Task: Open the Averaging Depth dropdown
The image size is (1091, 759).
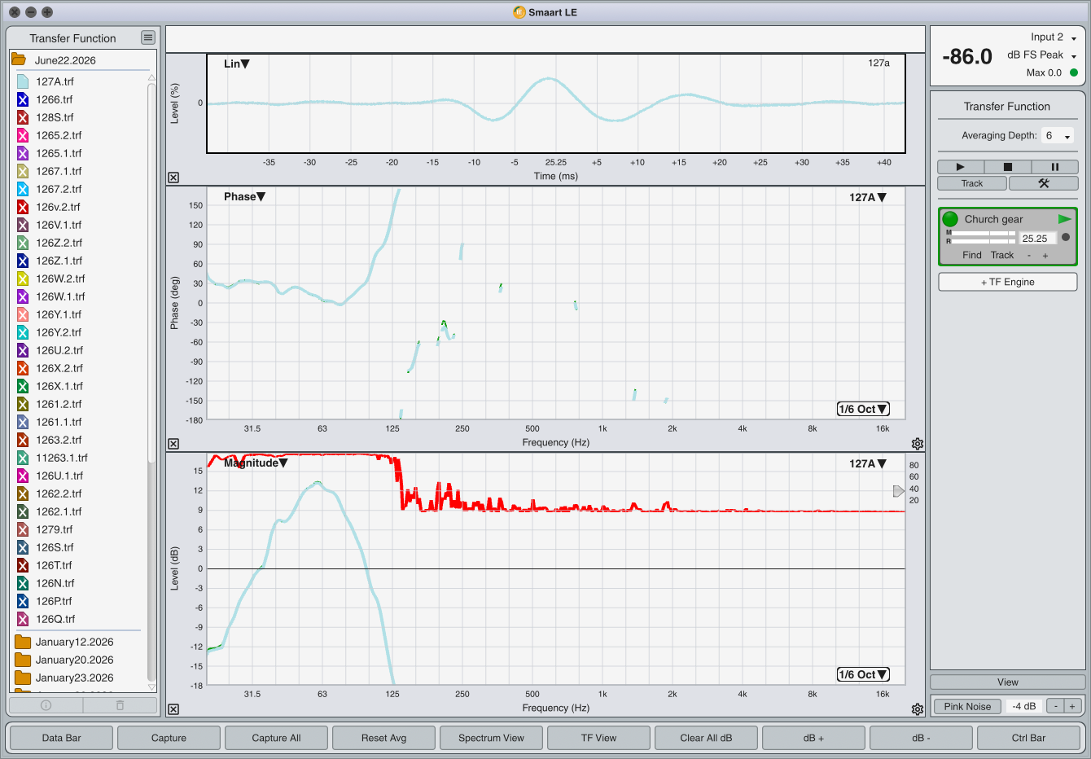Action: tap(1058, 136)
